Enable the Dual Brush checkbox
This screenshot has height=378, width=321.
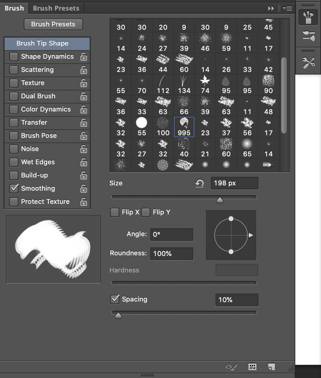pyautogui.click(x=14, y=96)
